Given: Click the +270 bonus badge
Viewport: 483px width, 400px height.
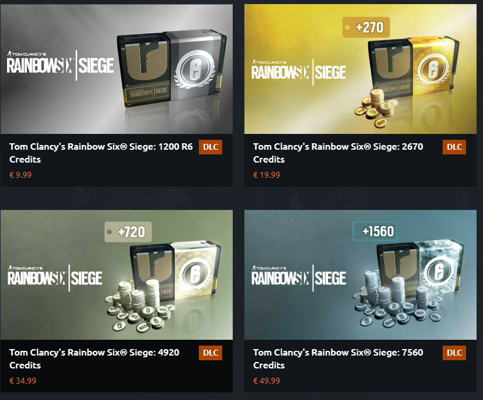Looking at the screenshot, I should 366,27.
